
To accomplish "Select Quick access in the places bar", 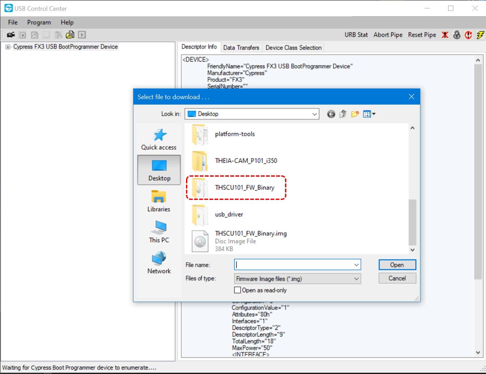I will [159, 140].
